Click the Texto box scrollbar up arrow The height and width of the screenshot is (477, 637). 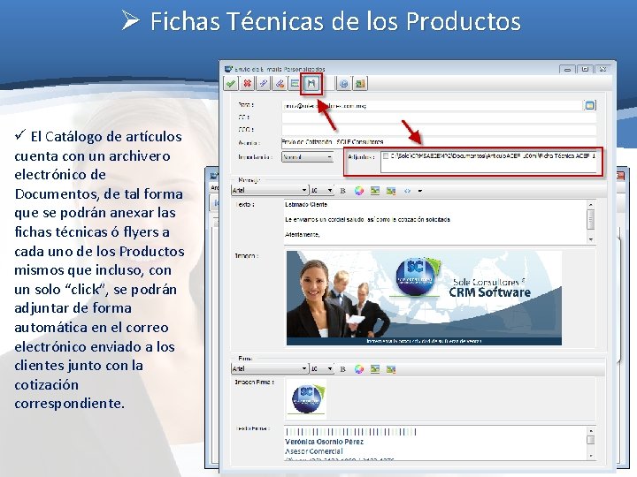[591, 204]
